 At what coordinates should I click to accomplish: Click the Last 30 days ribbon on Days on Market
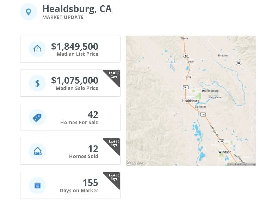113,180
